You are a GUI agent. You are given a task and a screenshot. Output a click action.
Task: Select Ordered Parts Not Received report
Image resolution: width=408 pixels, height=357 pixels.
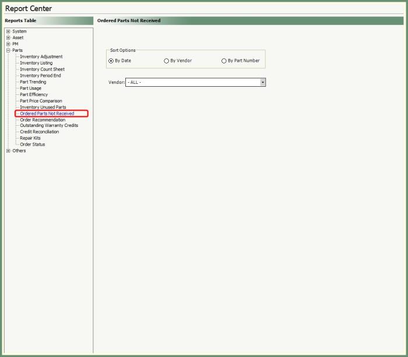click(47, 114)
